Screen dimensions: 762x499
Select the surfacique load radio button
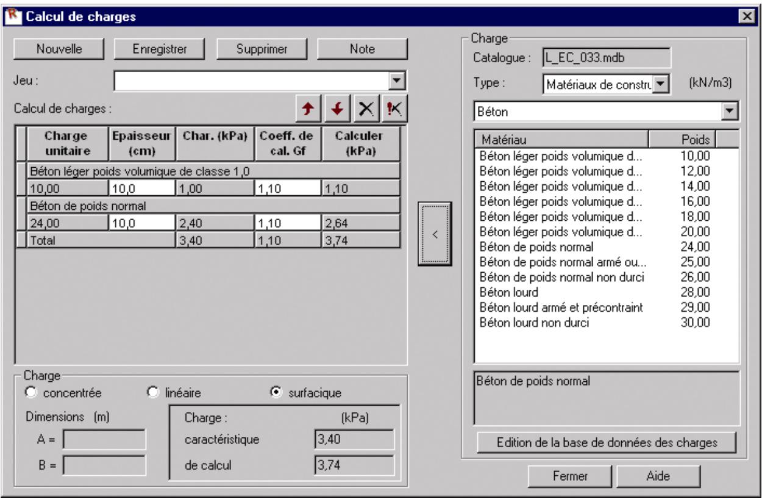pyautogui.click(x=276, y=392)
